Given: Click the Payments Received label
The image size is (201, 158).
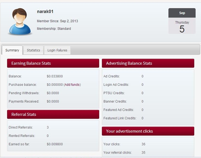Looking at the screenshot, I should coord(24,102).
